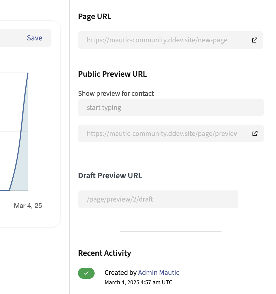Select the /page/preview/2/draft URL field
Viewport: 276px width, 294px height.
coord(158,199)
